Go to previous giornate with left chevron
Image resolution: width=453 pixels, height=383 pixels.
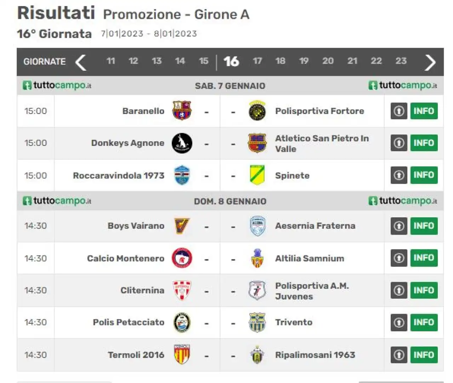coord(81,63)
